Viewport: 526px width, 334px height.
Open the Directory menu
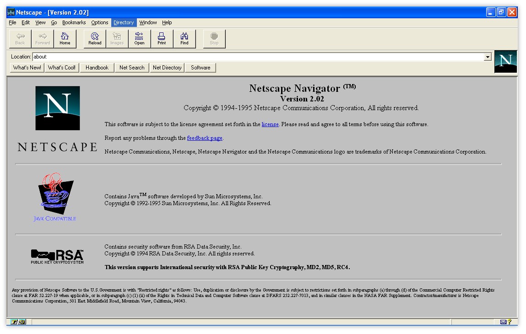click(x=124, y=22)
